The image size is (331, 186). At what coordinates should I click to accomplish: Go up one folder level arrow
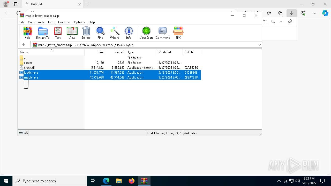pyautogui.click(x=24, y=45)
